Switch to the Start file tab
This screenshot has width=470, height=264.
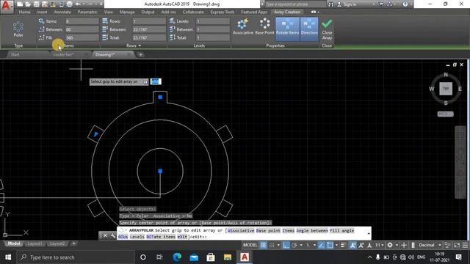point(15,54)
